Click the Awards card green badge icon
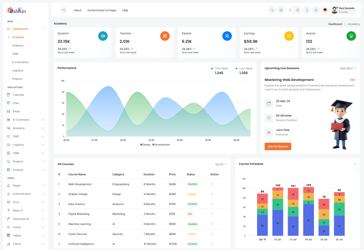Screen dimensions: 364x250 click(351, 36)
